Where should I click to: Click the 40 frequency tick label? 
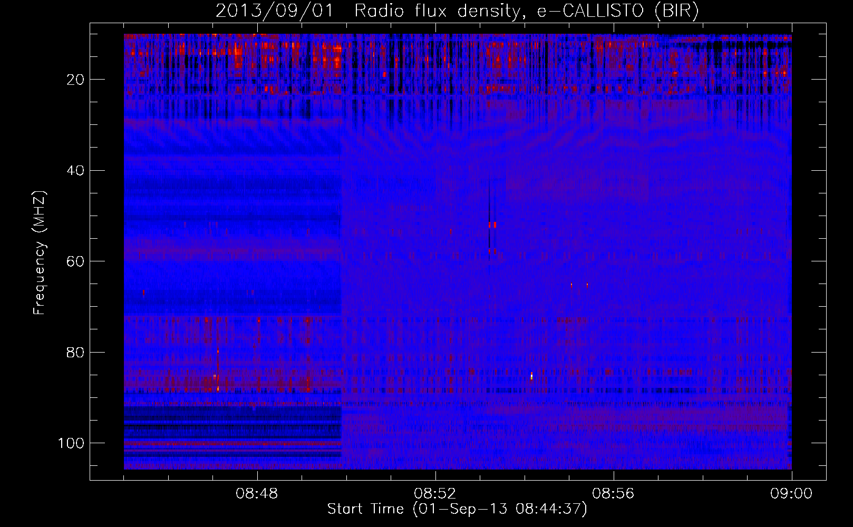pyautogui.click(x=76, y=171)
